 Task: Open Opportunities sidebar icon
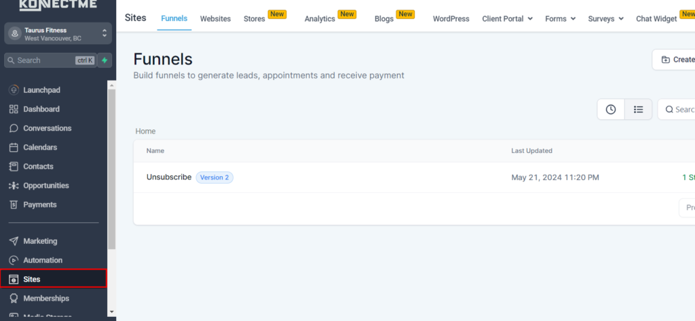point(14,186)
